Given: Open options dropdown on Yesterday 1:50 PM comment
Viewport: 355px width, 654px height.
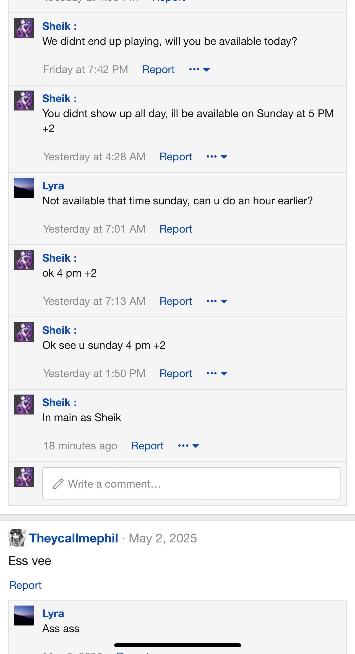Looking at the screenshot, I should pos(217,374).
